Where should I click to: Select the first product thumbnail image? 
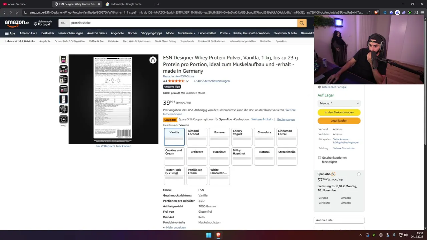pyautogui.click(x=63, y=59)
